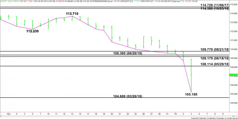Image resolution: width=238 pixels, height=119 pixels.
Task: Click date 20 on the time axis
Action: click(x=112, y=113)
